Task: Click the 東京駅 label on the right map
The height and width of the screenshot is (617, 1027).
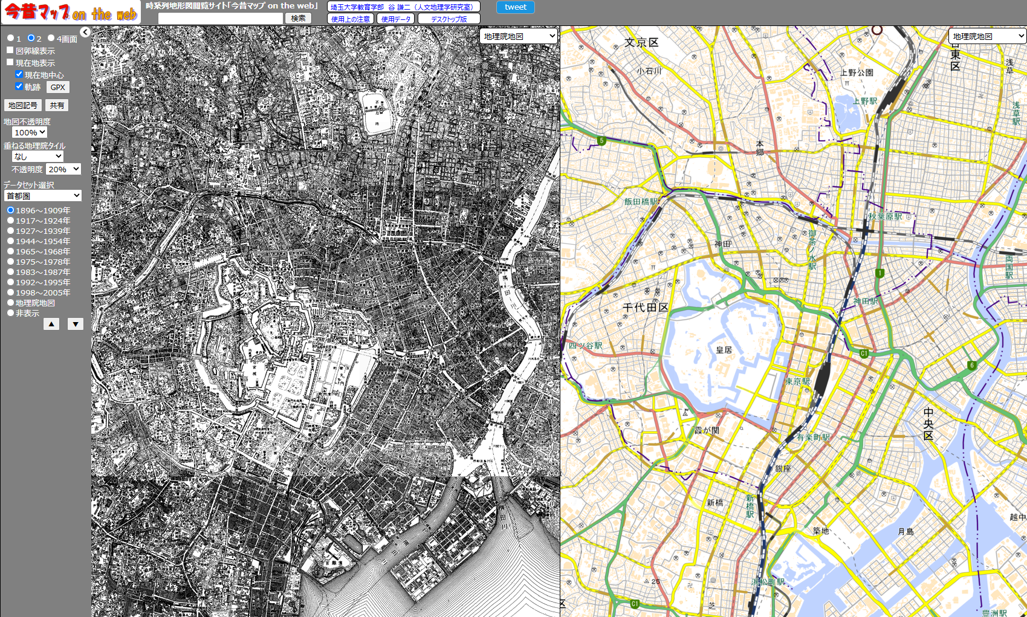Action: [x=798, y=381]
